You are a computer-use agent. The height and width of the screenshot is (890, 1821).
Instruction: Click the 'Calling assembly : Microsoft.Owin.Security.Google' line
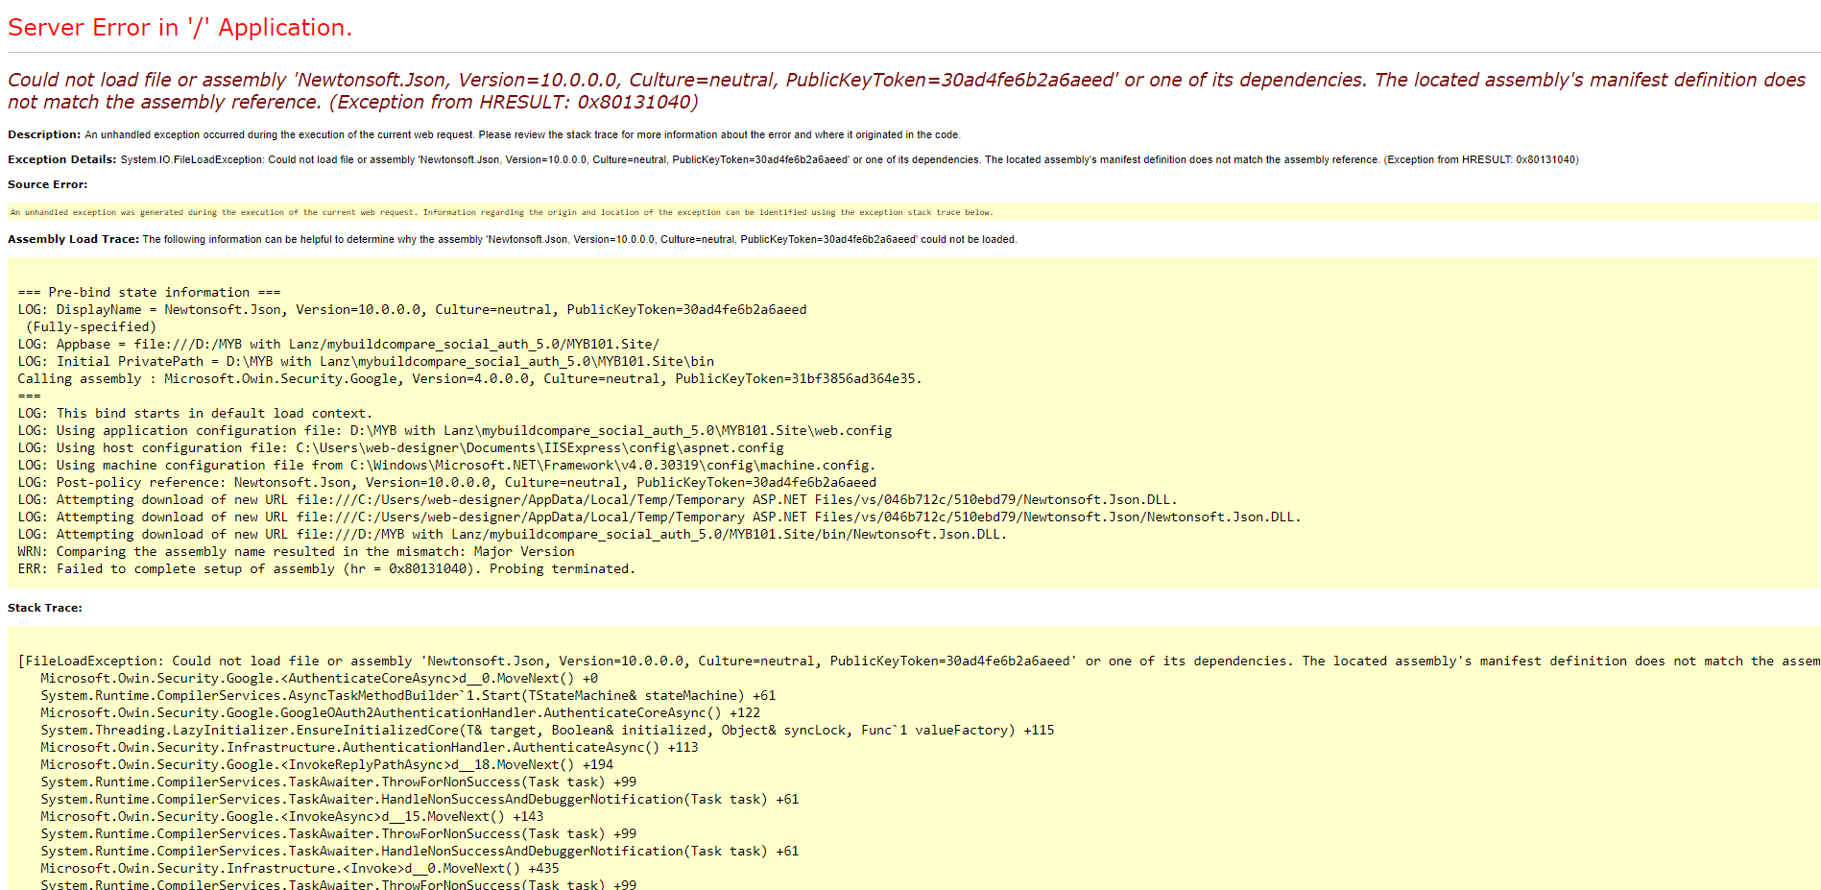pyautogui.click(x=469, y=379)
